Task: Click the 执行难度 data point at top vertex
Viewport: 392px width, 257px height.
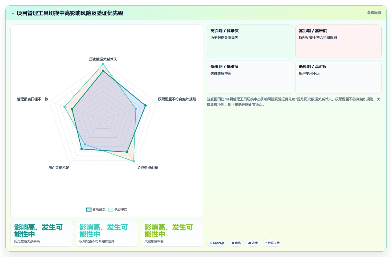Action: [x=103, y=64]
